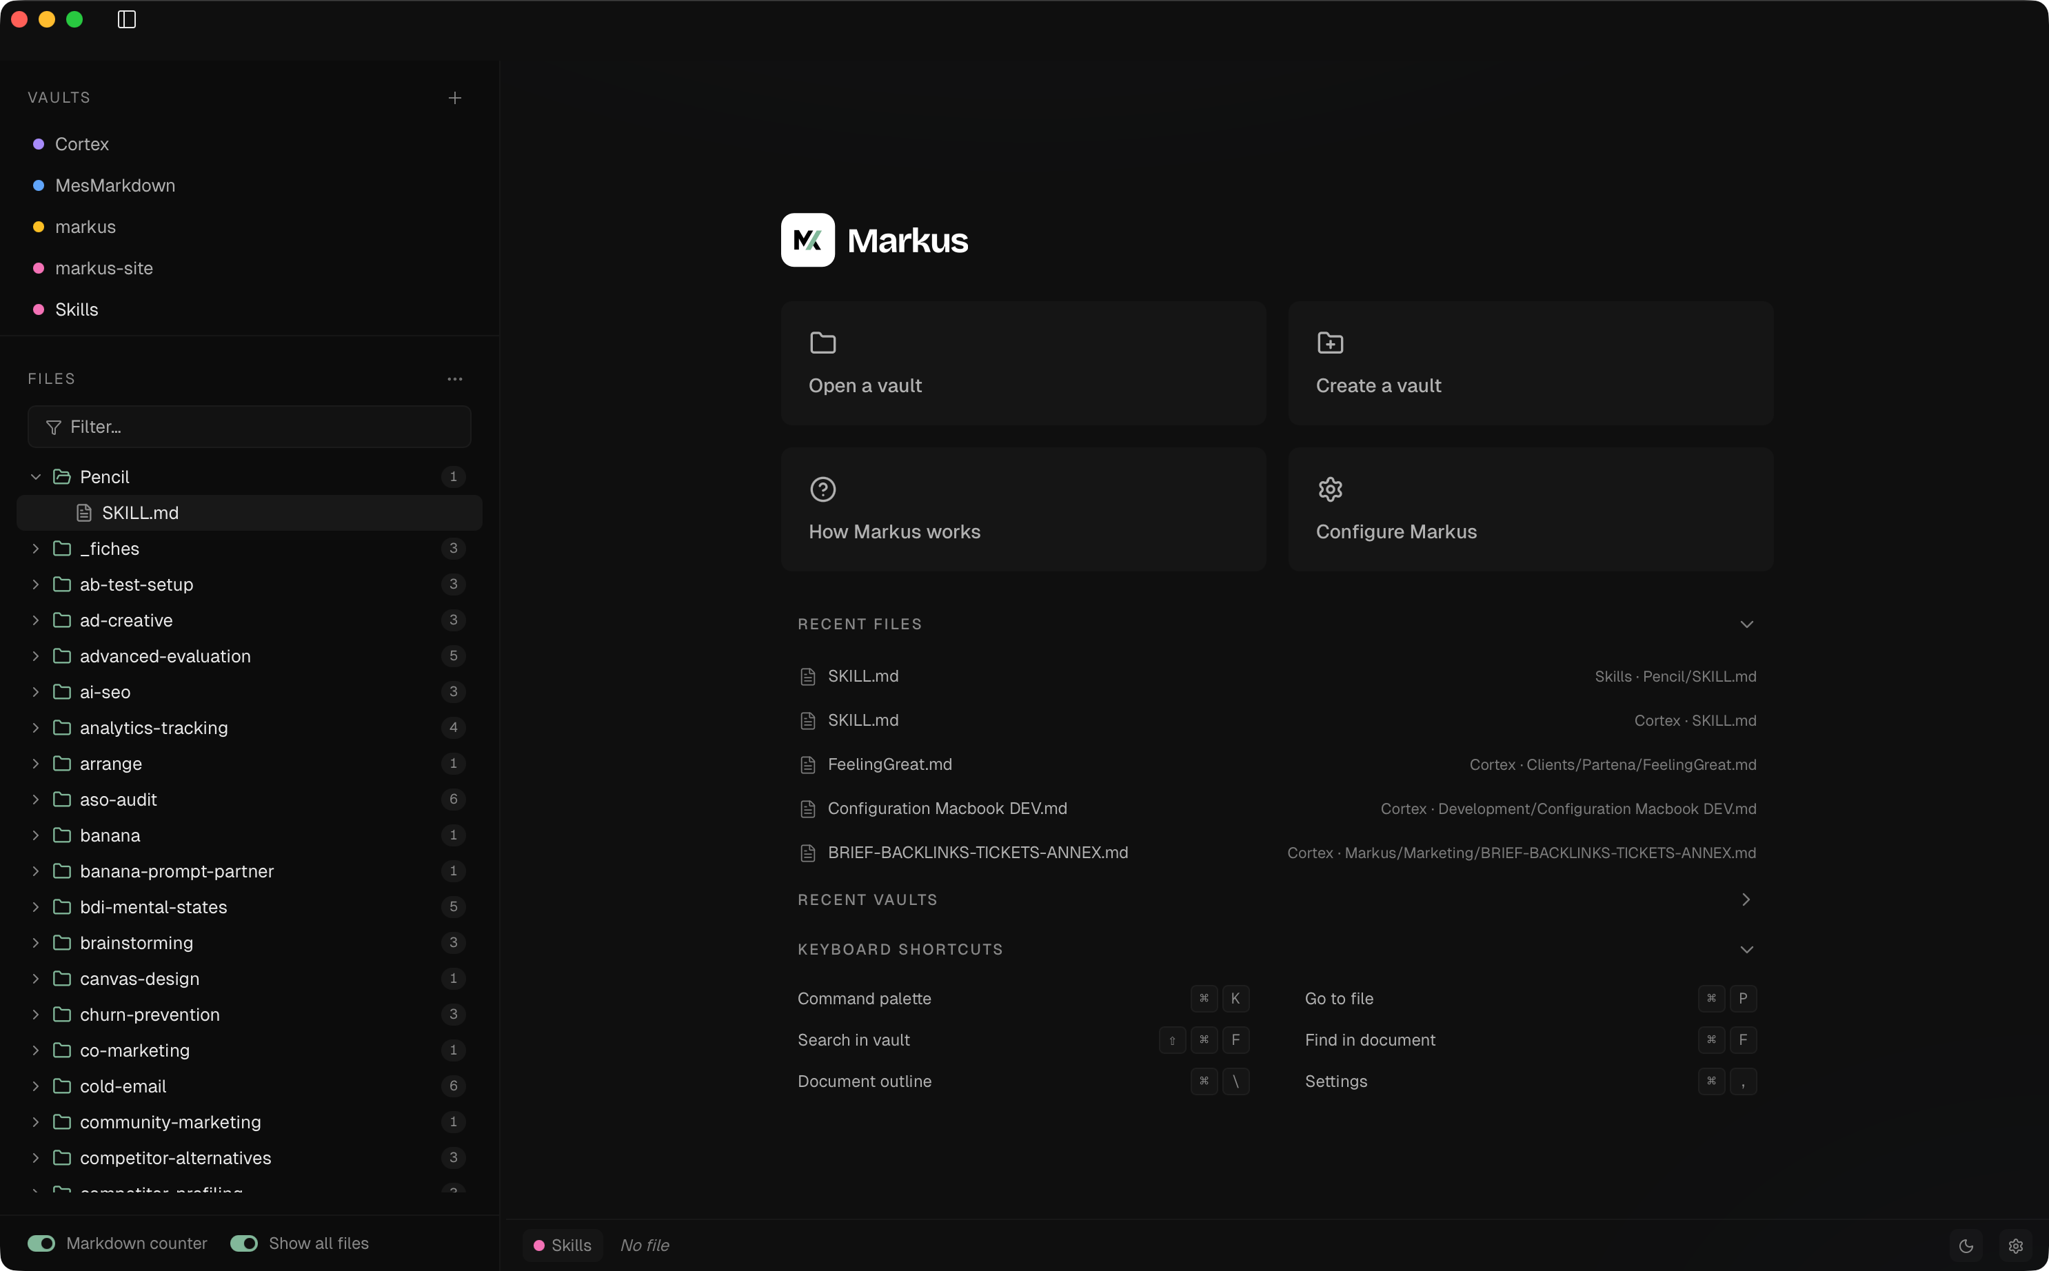Click the arrange folder row
2049x1271 pixels.
[250, 763]
